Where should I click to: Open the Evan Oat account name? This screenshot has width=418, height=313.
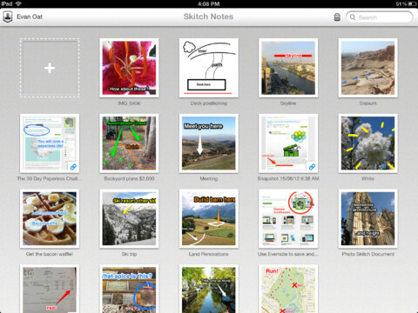point(30,17)
